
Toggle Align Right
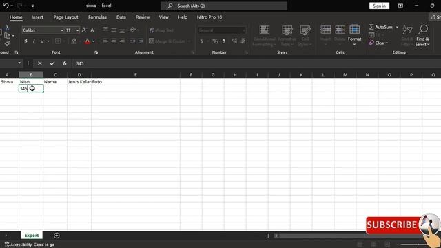click(122, 41)
